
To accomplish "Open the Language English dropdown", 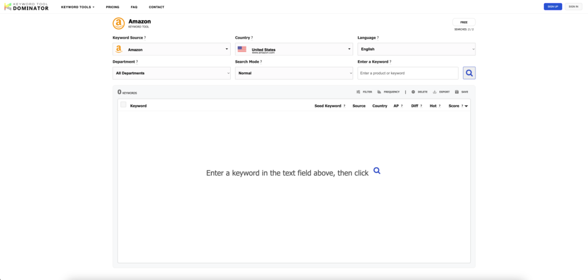I will 417,49.
